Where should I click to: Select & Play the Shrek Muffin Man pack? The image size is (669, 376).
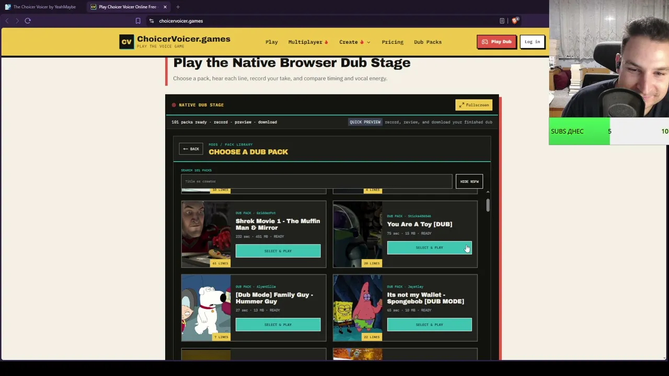tap(278, 251)
